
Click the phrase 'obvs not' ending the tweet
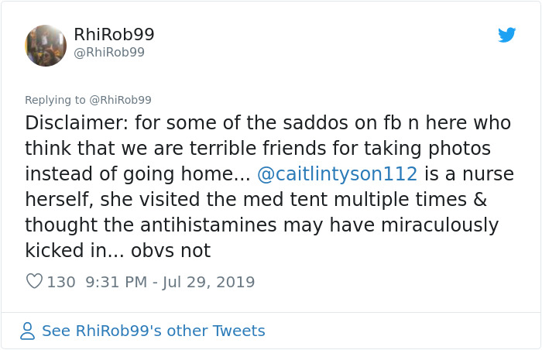[x=171, y=250]
